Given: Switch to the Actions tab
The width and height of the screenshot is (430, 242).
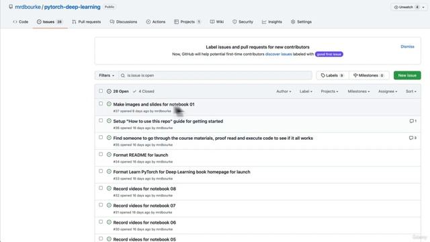Looking at the screenshot, I should tap(156, 22).
